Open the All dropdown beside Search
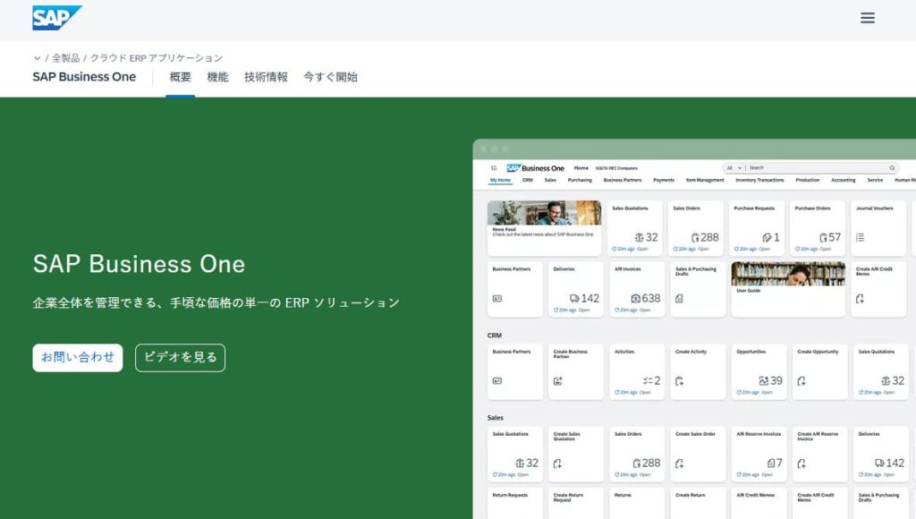This screenshot has height=519, width=916. pyautogui.click(x=734, y=167)
